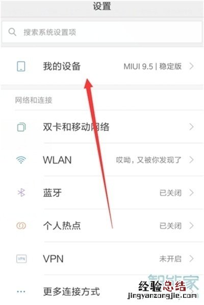The height and width of the screenshot is (305, 204).
Task: Expand the WLAN row chevron
Action: point(191,160)
